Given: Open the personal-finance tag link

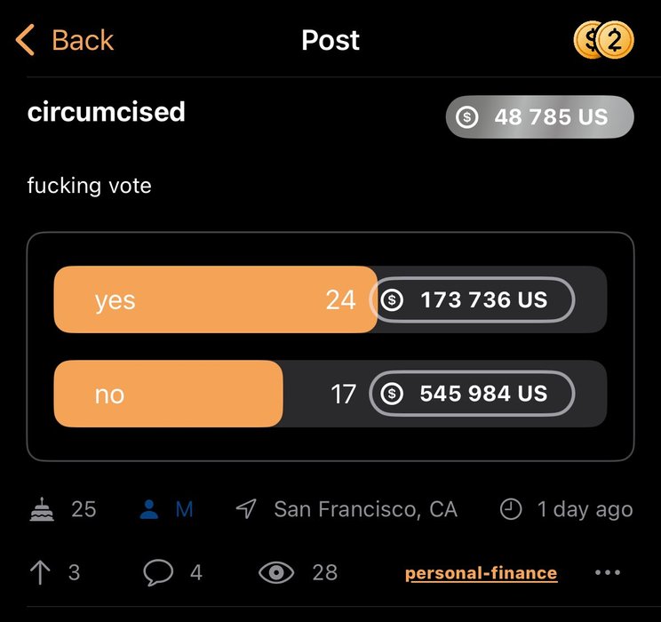Looking at the screenshot, I should point(481,573).
